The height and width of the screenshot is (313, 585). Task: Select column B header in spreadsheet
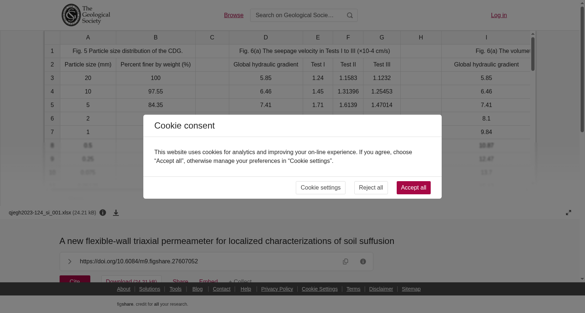[x=156, y=38]
